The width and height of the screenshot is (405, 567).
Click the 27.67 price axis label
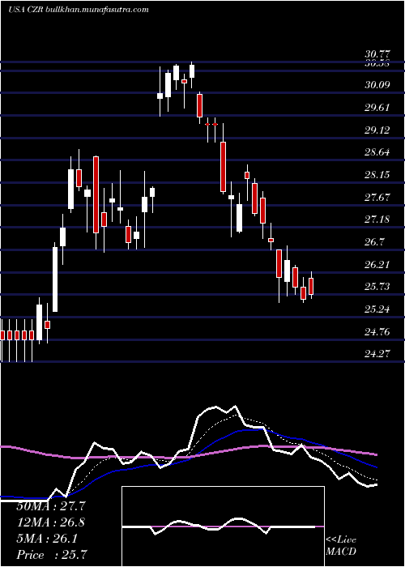(377, 198)
